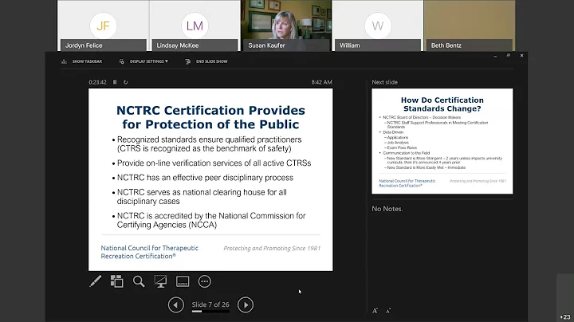Image resolution: width=574 pixels, height=322 pixels.
Task: Click the W avatar circle
Action: (x=378, y=26)
